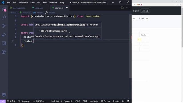183x103 pixels.
Task: Select the routes.js tab
Action: click(59, 8)
